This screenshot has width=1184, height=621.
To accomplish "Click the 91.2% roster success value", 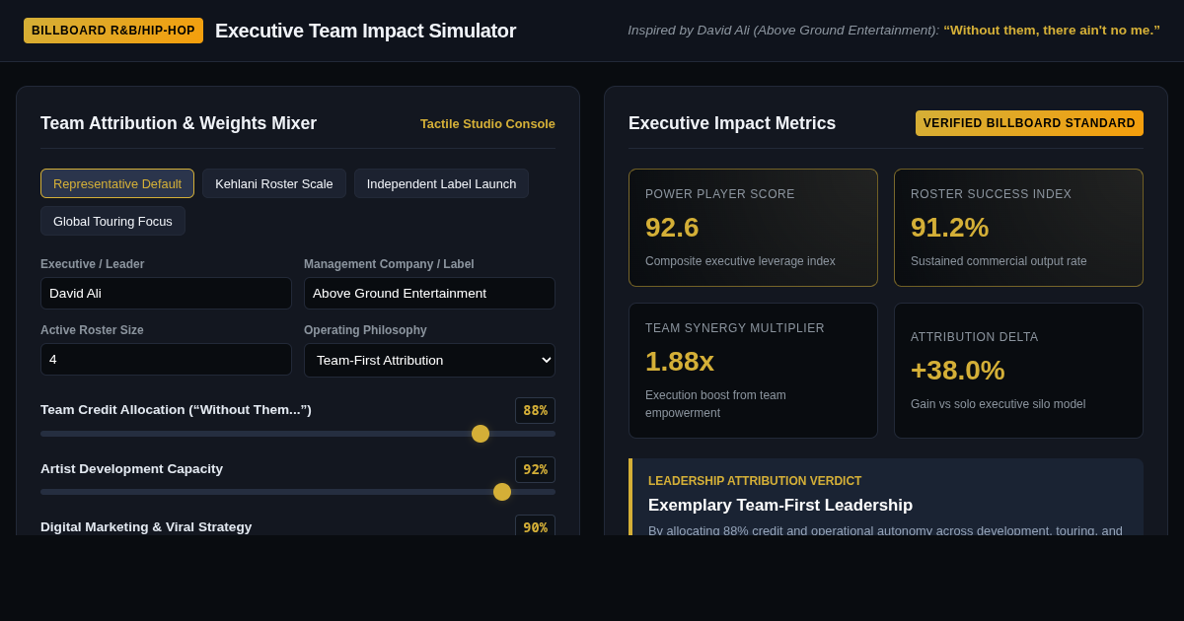I will (x=949, y=228).
